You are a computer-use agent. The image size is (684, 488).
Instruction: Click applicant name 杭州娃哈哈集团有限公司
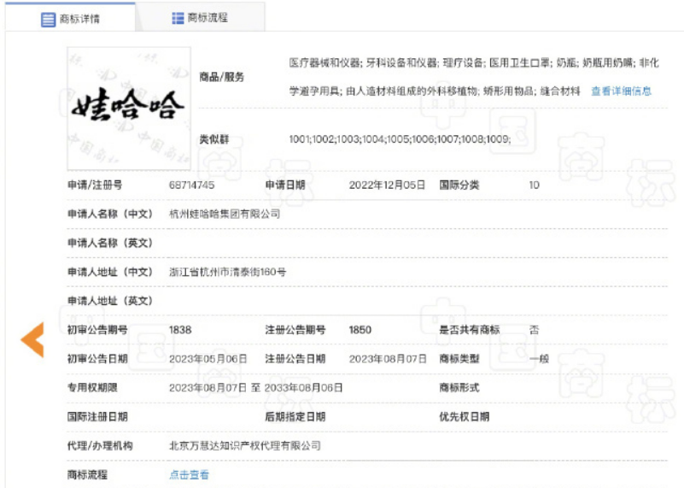pos(225,214)
